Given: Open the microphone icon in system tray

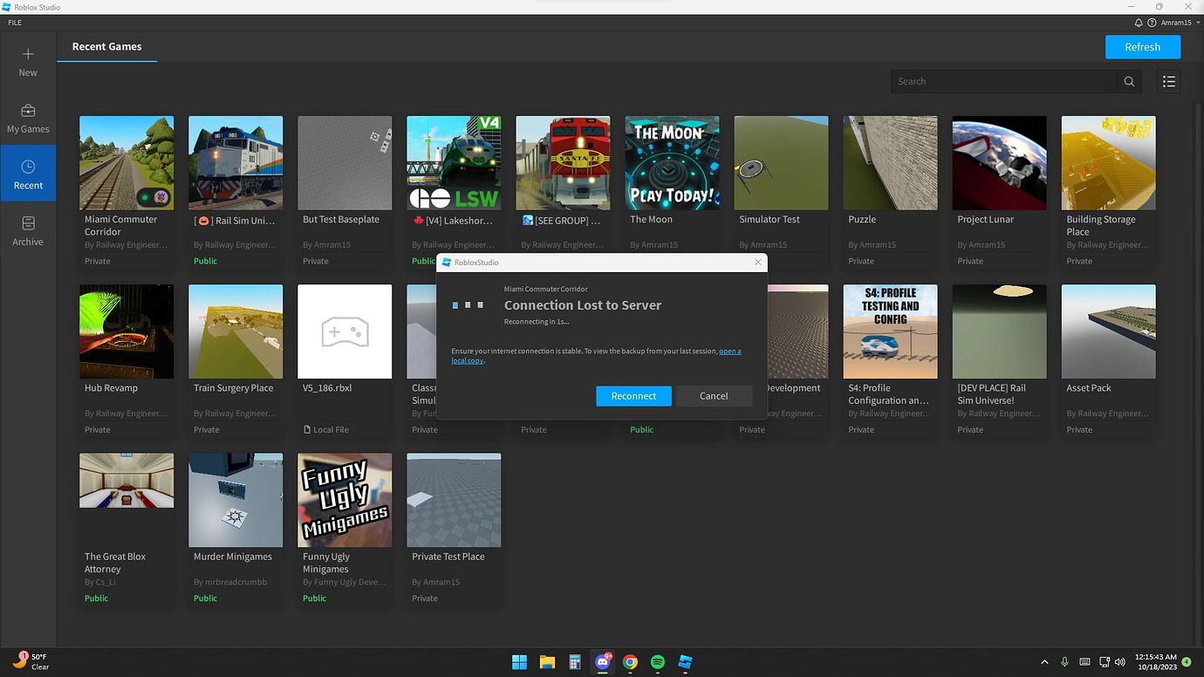Looking at the screenshot, I should (1064, 662).
